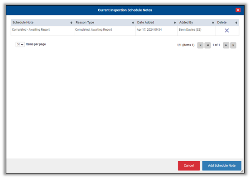Go to next page of notes
This screenshot has height=178, width=250.
[x=226, y=45]
